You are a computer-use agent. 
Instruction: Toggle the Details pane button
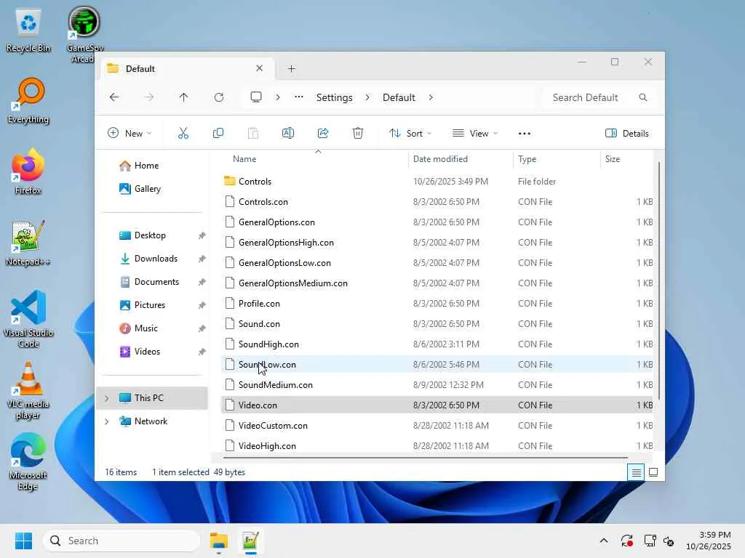[626, 134]
